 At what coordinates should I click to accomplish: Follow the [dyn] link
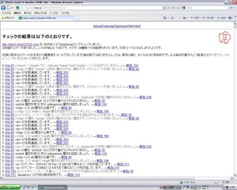click(x=138, y=26)
